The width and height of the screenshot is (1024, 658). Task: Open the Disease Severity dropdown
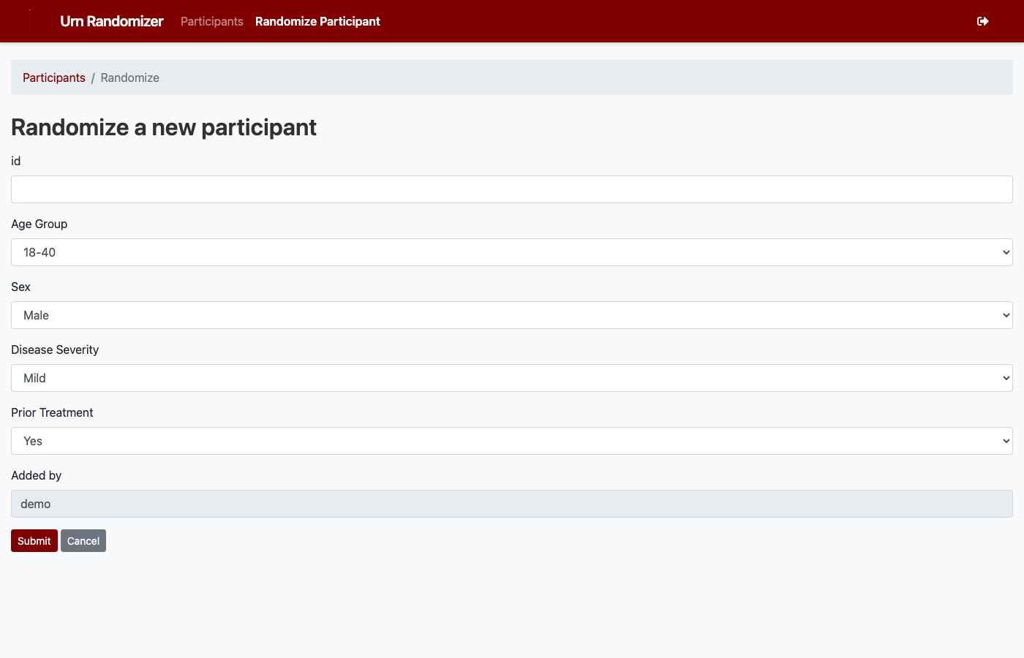512,378
